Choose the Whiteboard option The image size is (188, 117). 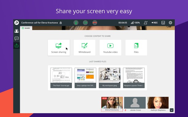84,47
